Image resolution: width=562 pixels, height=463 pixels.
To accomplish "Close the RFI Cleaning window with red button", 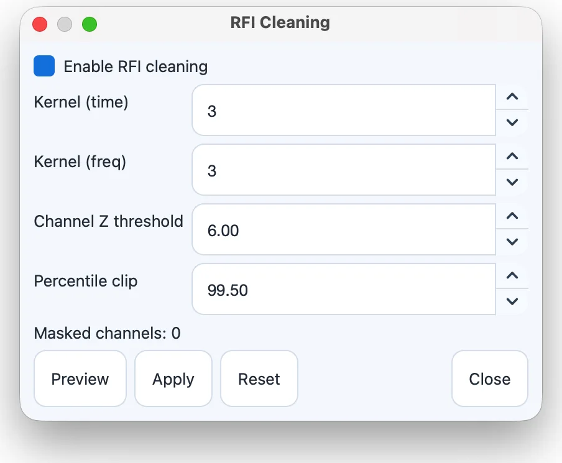I will 40,24.
